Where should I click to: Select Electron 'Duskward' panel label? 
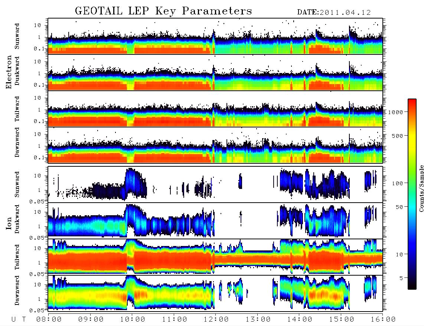point(17,71)
